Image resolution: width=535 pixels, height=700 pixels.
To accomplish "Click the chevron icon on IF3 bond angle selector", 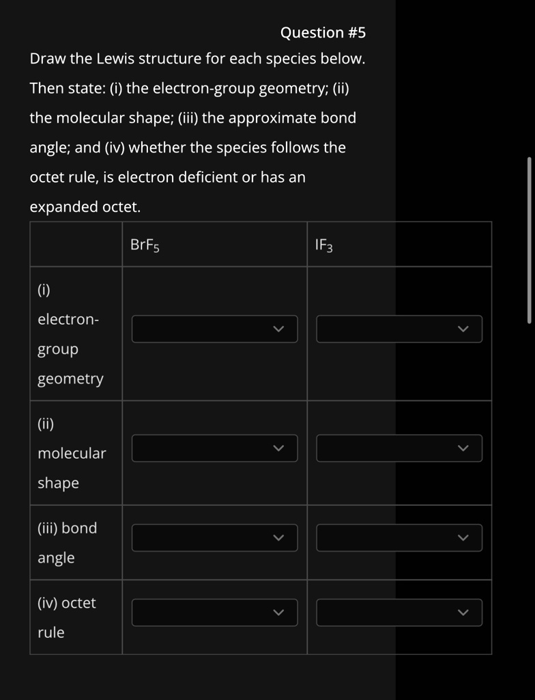I will point(463,537).
